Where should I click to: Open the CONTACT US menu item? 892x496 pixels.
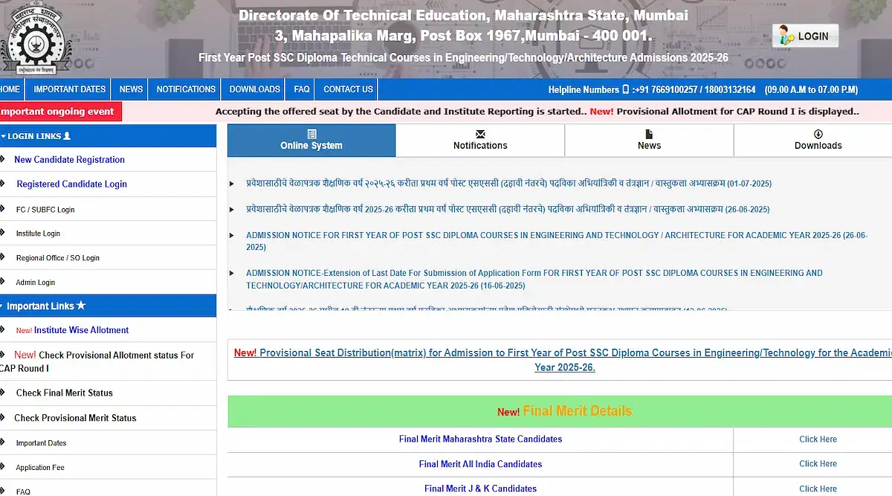[x=348, y=89]
